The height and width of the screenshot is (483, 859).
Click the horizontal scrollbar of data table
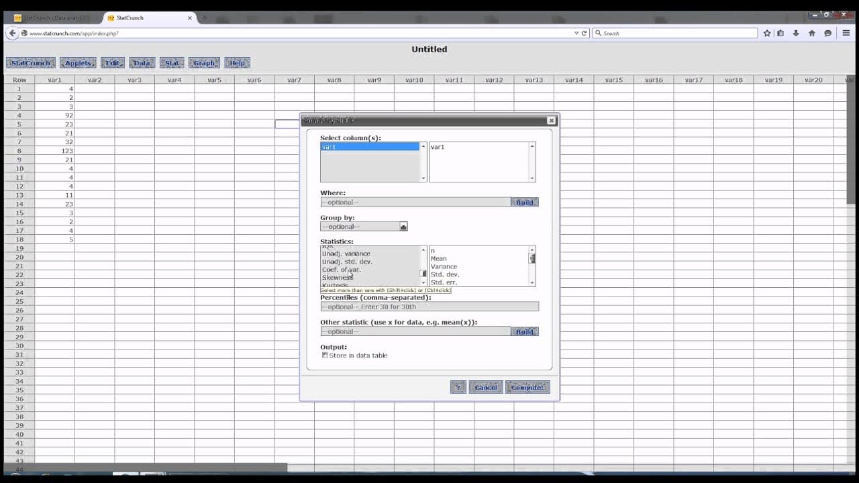[x=145, y=467]
